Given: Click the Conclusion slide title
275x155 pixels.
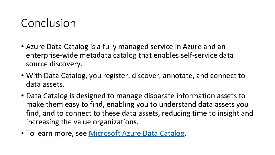Looking at the screenshot, I should pyautogui.click(x=48, y=23).
